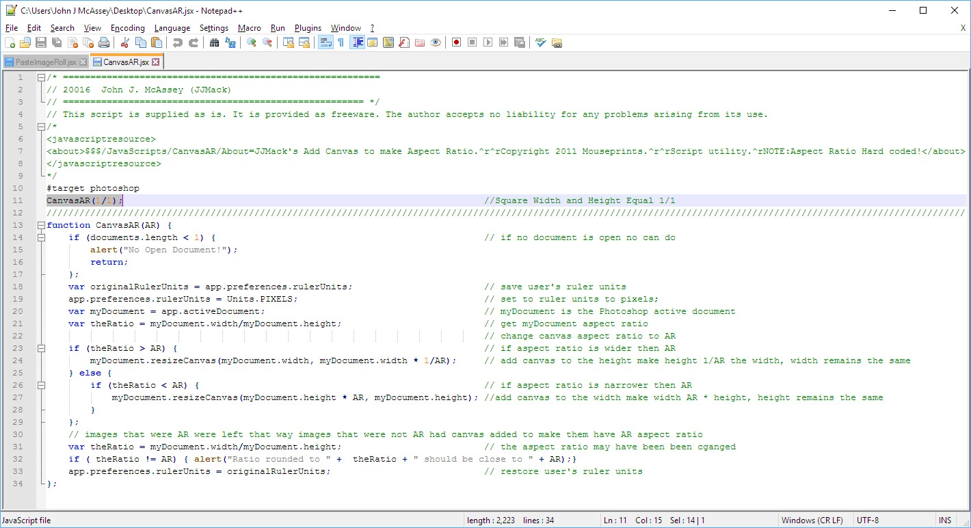Open the Plugins menu
Viewport: 971px width, 528px height.
click(x=308, y=28)
